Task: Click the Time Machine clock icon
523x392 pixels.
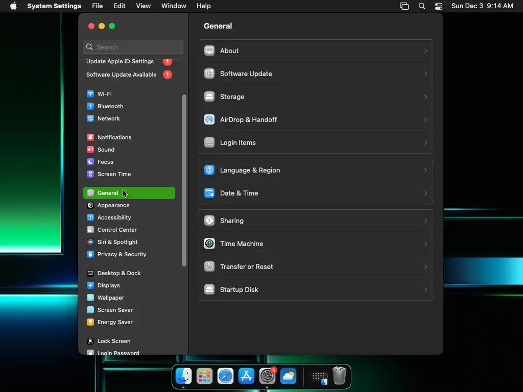Action: [x=209, y=244]
